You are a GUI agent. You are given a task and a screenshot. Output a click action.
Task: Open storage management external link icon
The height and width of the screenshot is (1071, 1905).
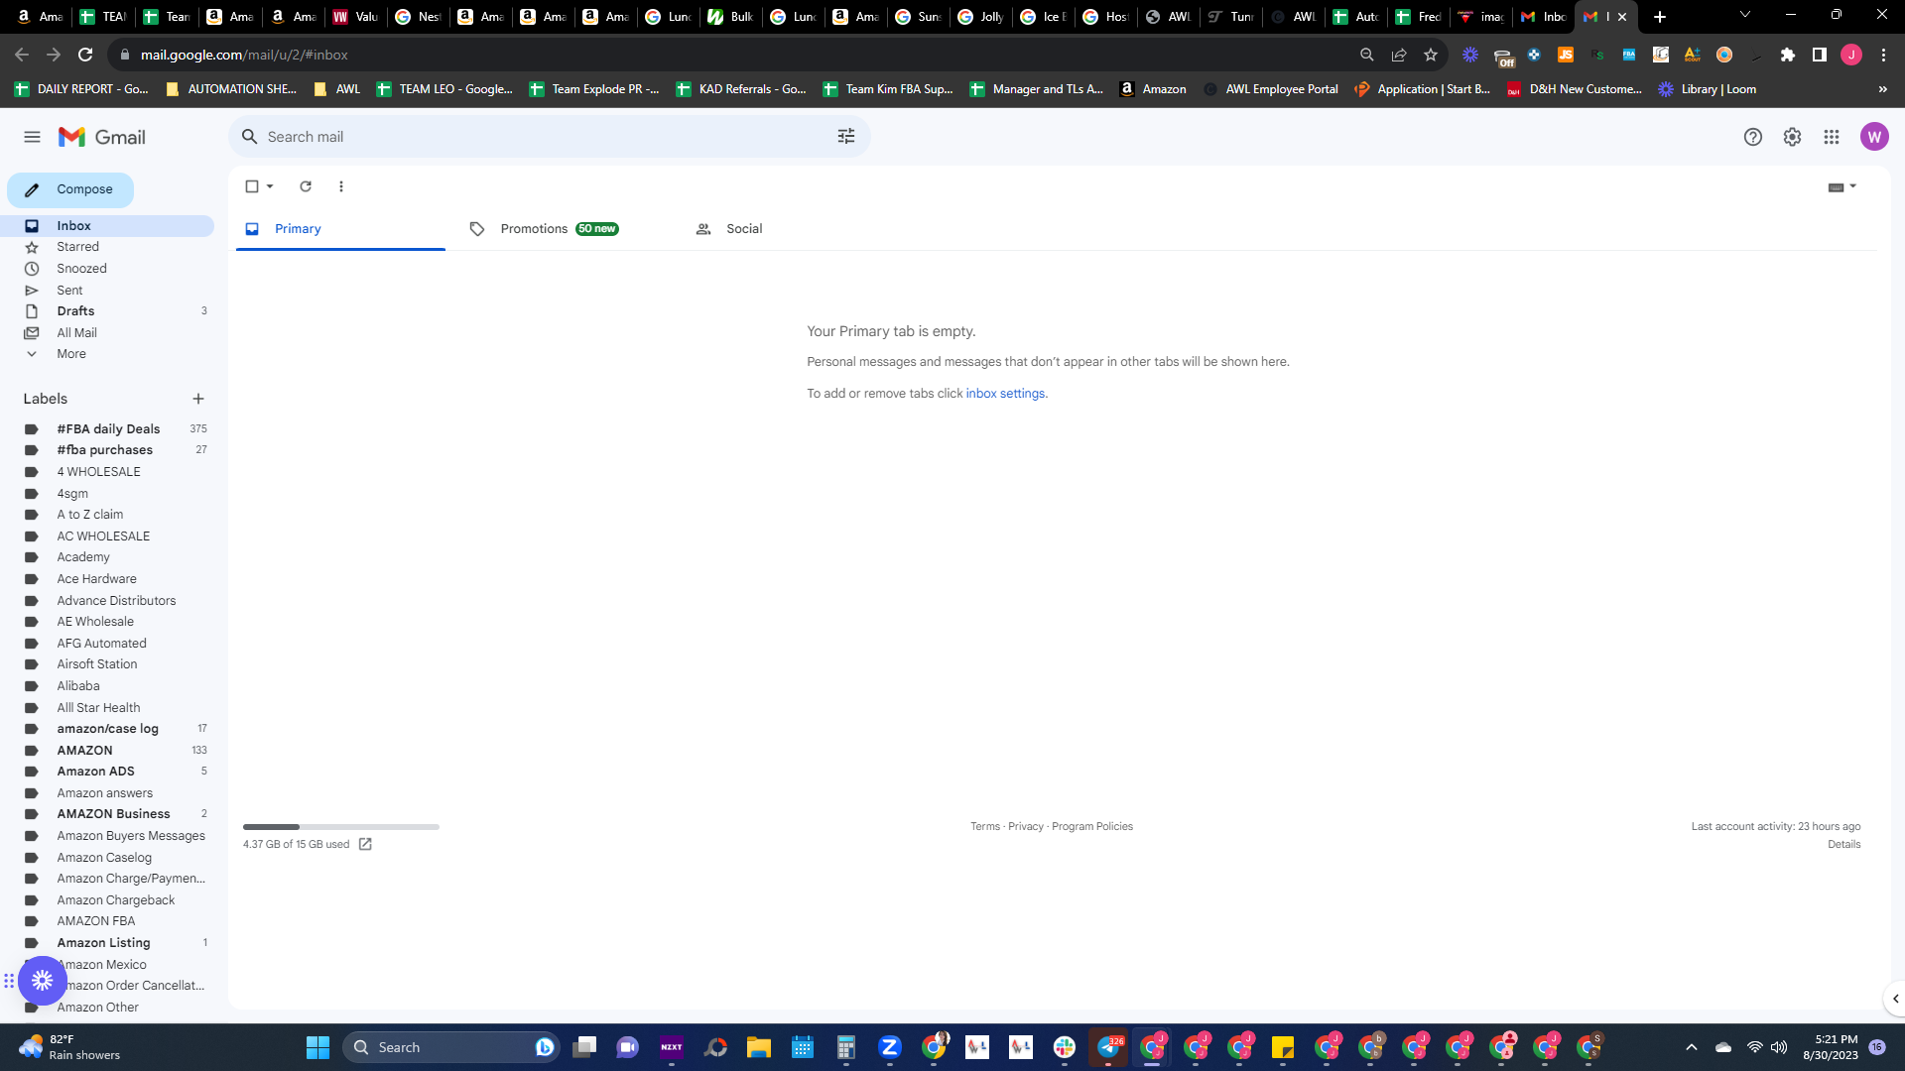click(x=365, y=844)
